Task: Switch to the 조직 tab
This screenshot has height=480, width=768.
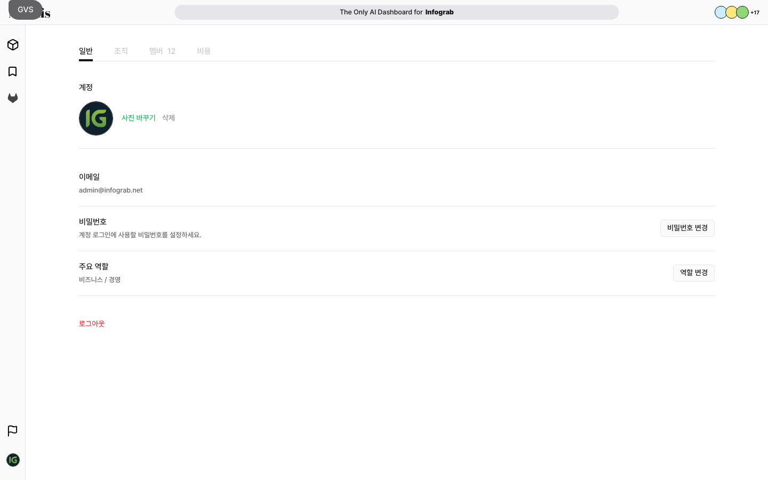Action: (x=121, y=51)
